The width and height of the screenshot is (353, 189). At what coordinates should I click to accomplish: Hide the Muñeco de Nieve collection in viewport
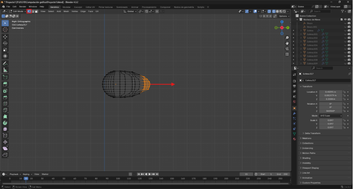(x=345, y=20)
